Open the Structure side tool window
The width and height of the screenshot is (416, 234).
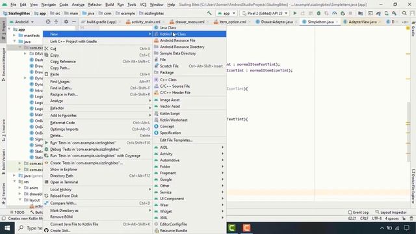pos(3,130)
